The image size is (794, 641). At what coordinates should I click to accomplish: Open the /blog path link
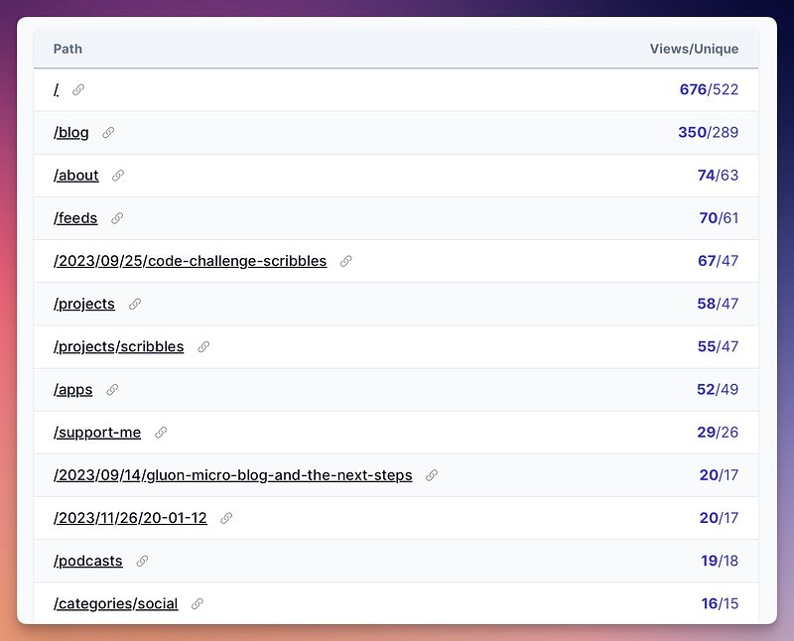tap(70, 133)
